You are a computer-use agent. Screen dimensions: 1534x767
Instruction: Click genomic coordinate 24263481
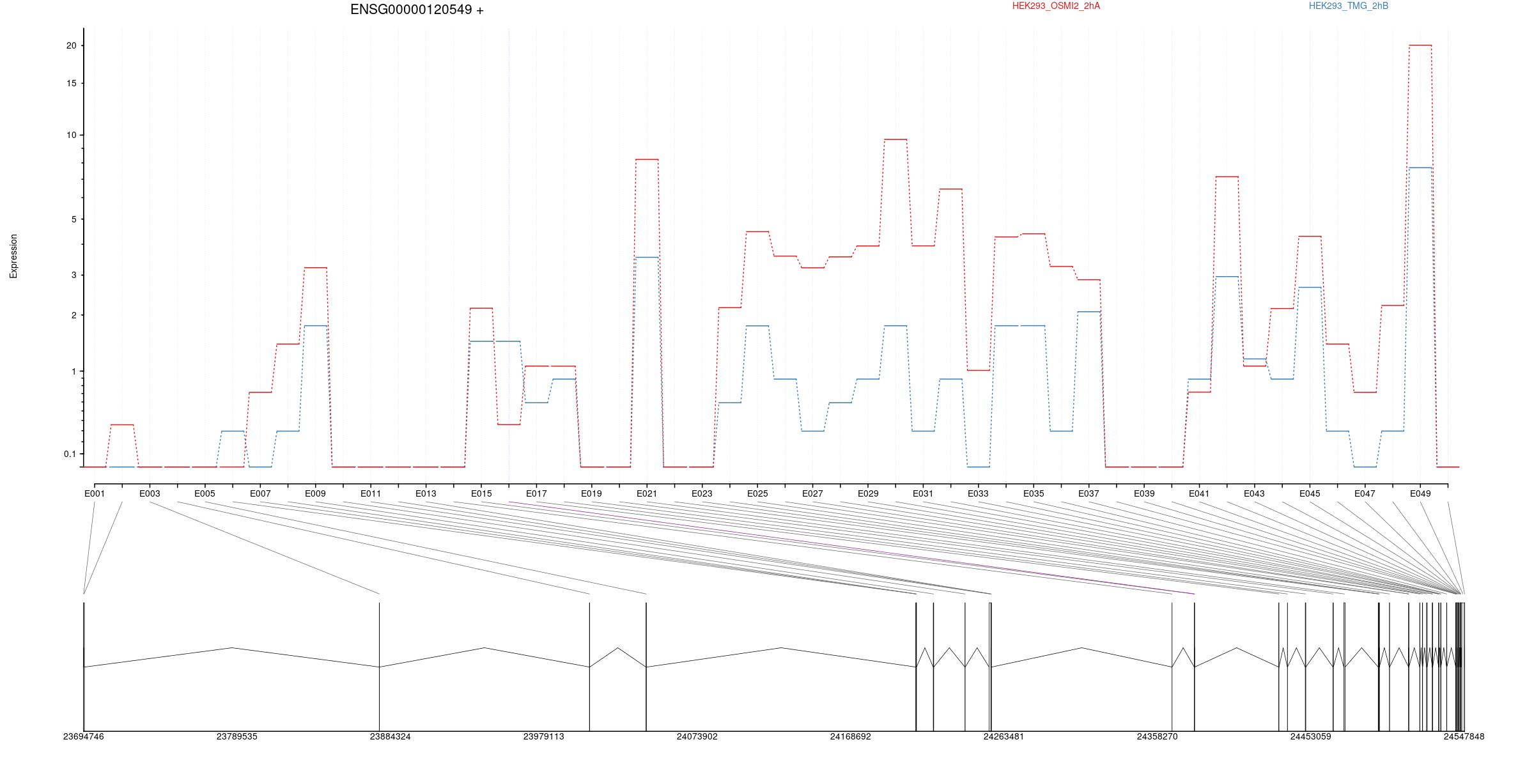tap(1003, 736)
